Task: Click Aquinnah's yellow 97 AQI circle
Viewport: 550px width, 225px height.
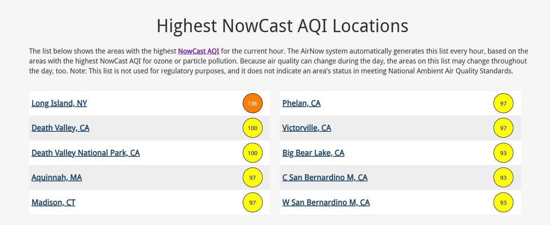Action: click(253, 178)
